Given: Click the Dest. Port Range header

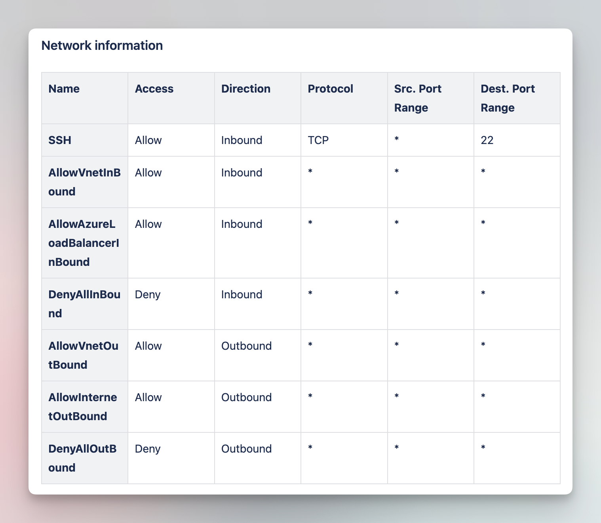Looking at the screenshot, I should pos(507,98).
